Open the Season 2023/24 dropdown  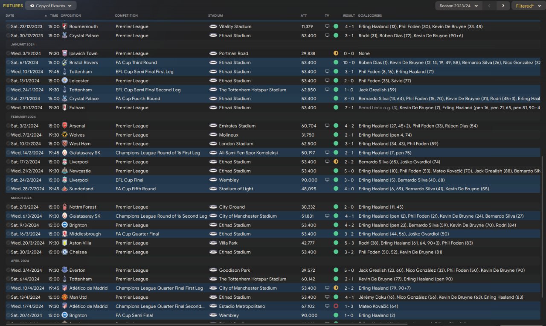point(459,6)
